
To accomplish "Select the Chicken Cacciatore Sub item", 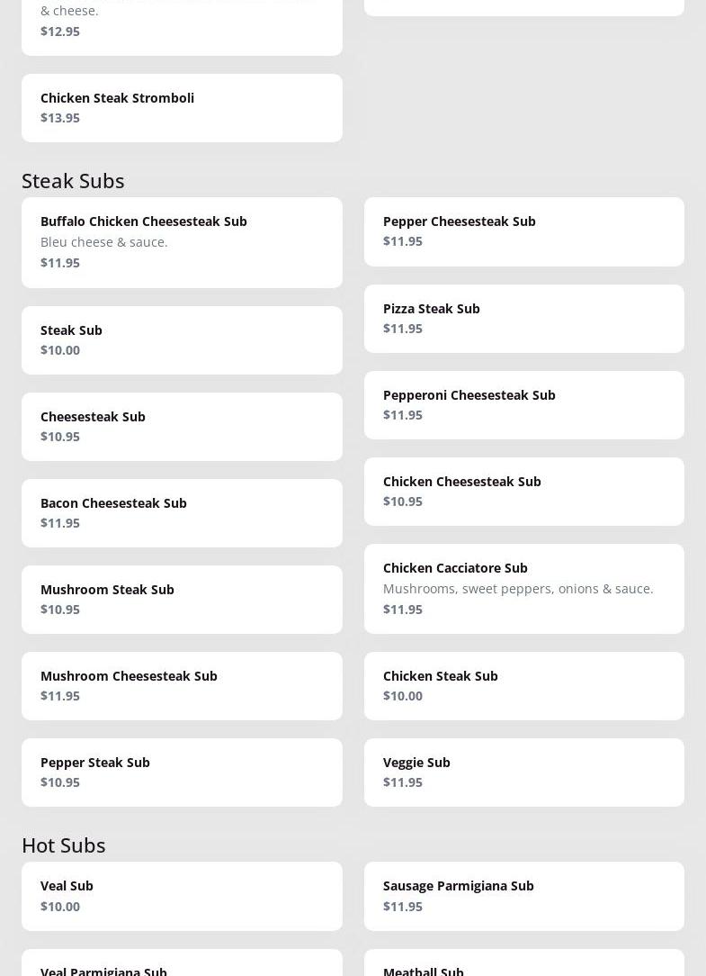I will click(523, 589).
